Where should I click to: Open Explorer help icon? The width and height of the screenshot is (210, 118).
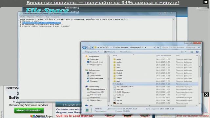click(x=197, y=52)
